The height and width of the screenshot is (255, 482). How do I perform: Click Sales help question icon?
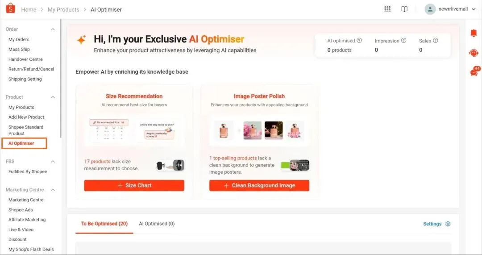(x=435, y=40)
